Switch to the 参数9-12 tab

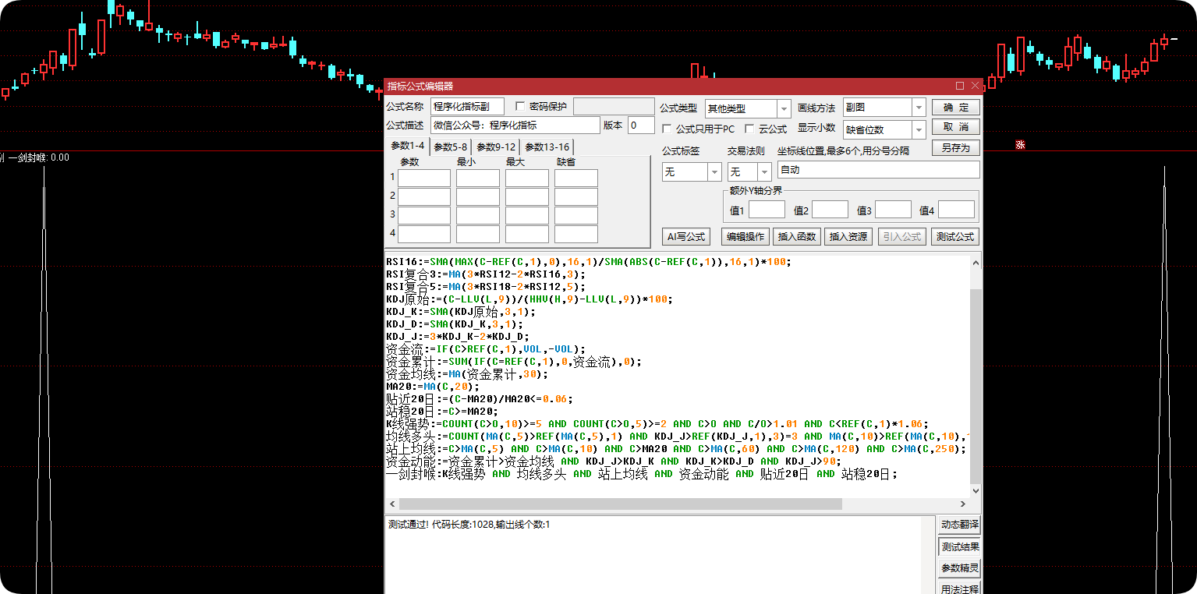496,147
